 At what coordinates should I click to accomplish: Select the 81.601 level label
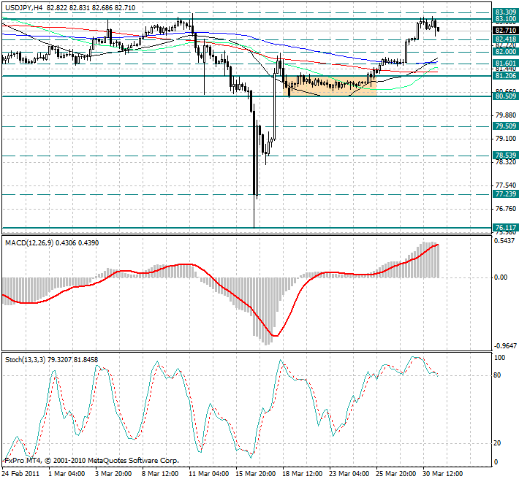pyautogui.click(x=505, y=63)
